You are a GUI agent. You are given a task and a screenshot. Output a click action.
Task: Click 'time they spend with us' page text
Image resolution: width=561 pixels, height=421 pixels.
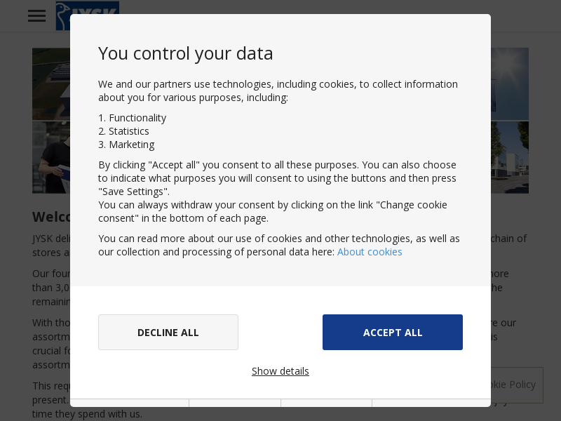87,414
